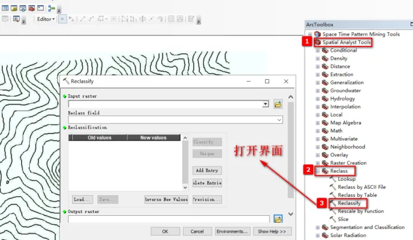413x240 pixels.
Task: Click the Old values column header
Action: pos(100,138)
